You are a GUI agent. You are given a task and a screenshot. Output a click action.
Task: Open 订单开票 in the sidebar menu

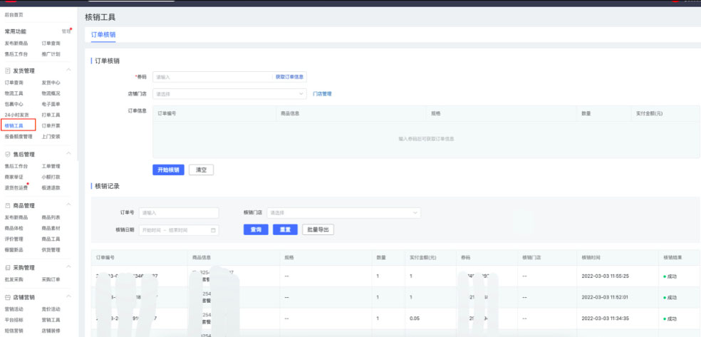tap(51, 125)
